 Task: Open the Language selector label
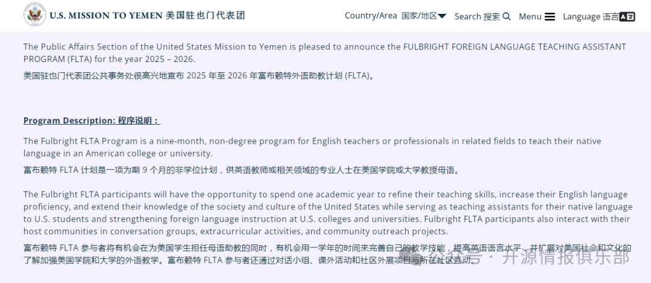582,16
